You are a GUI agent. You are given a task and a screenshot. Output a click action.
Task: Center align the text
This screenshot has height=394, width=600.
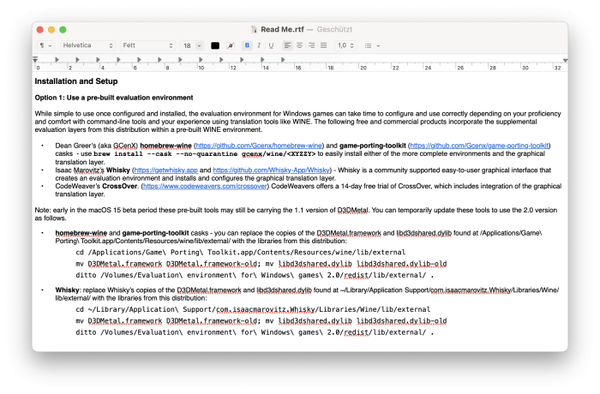click(299, 45)
